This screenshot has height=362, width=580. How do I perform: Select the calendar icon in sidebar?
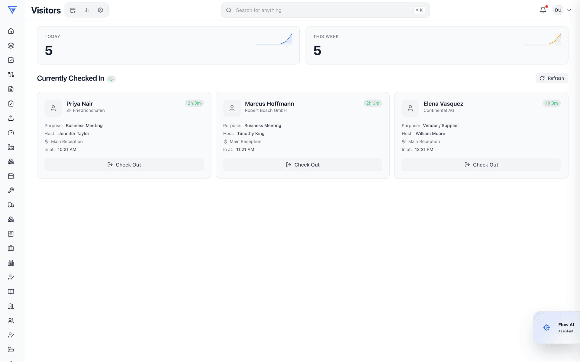point(11,176)
